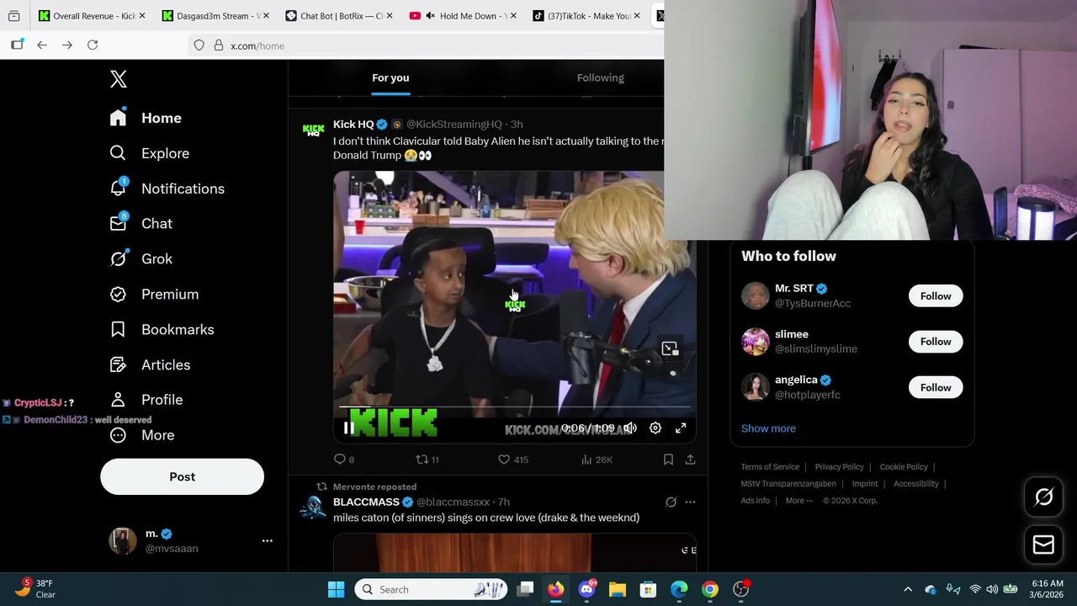Open floating messages envelope button
The width and height of the screenshot is (1077, 606).
(1043, 545)
